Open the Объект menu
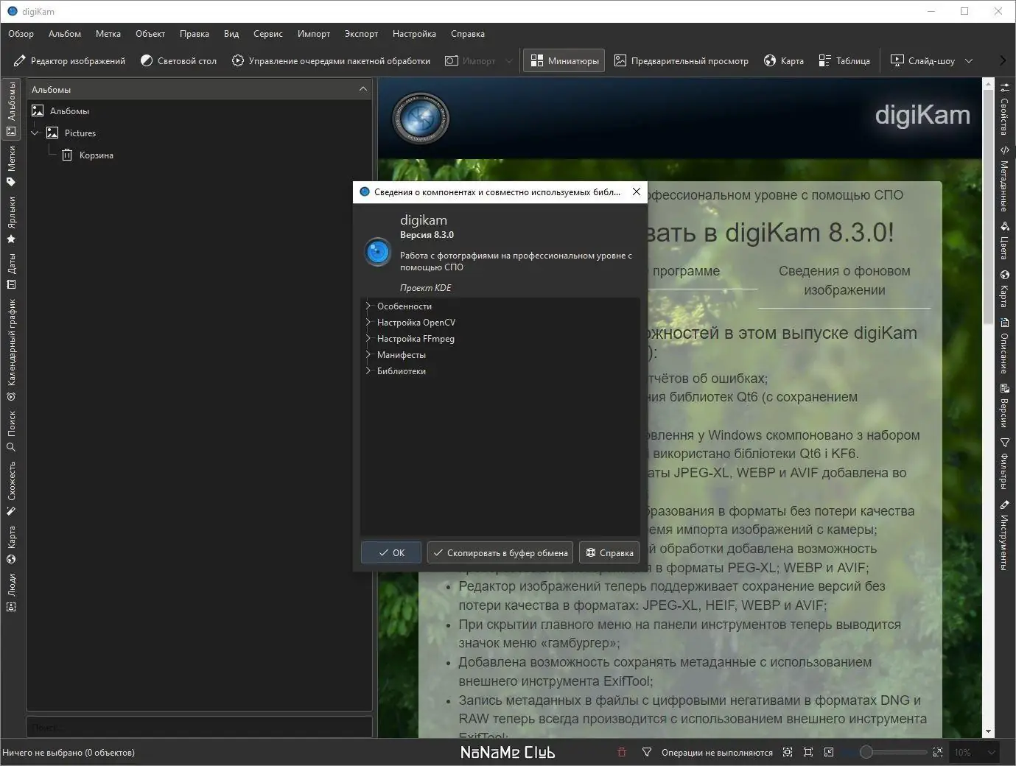 point(150,34)
